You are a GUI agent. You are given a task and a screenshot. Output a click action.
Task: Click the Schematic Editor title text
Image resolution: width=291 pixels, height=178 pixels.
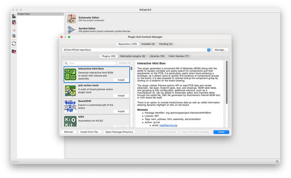click(x=89, y=17)
